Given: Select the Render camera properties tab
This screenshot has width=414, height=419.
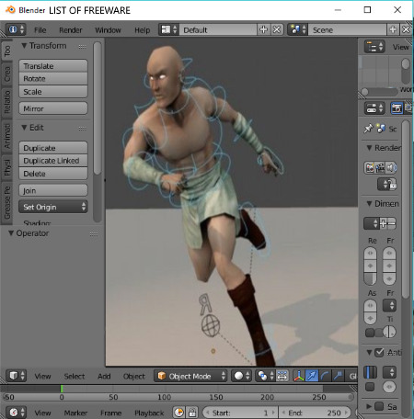Looking at the screenshot, I should click(397, 108).
